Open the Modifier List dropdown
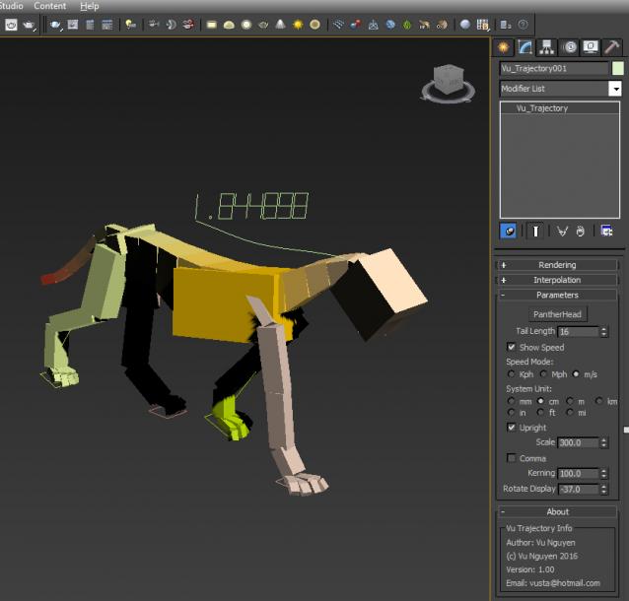The width and height of the screenshot is (629, 601). tap(615, 89)
